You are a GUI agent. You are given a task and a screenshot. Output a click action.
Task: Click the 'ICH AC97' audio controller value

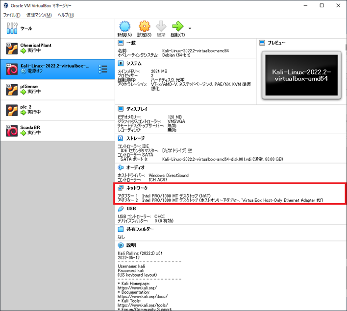pos(158,180)
